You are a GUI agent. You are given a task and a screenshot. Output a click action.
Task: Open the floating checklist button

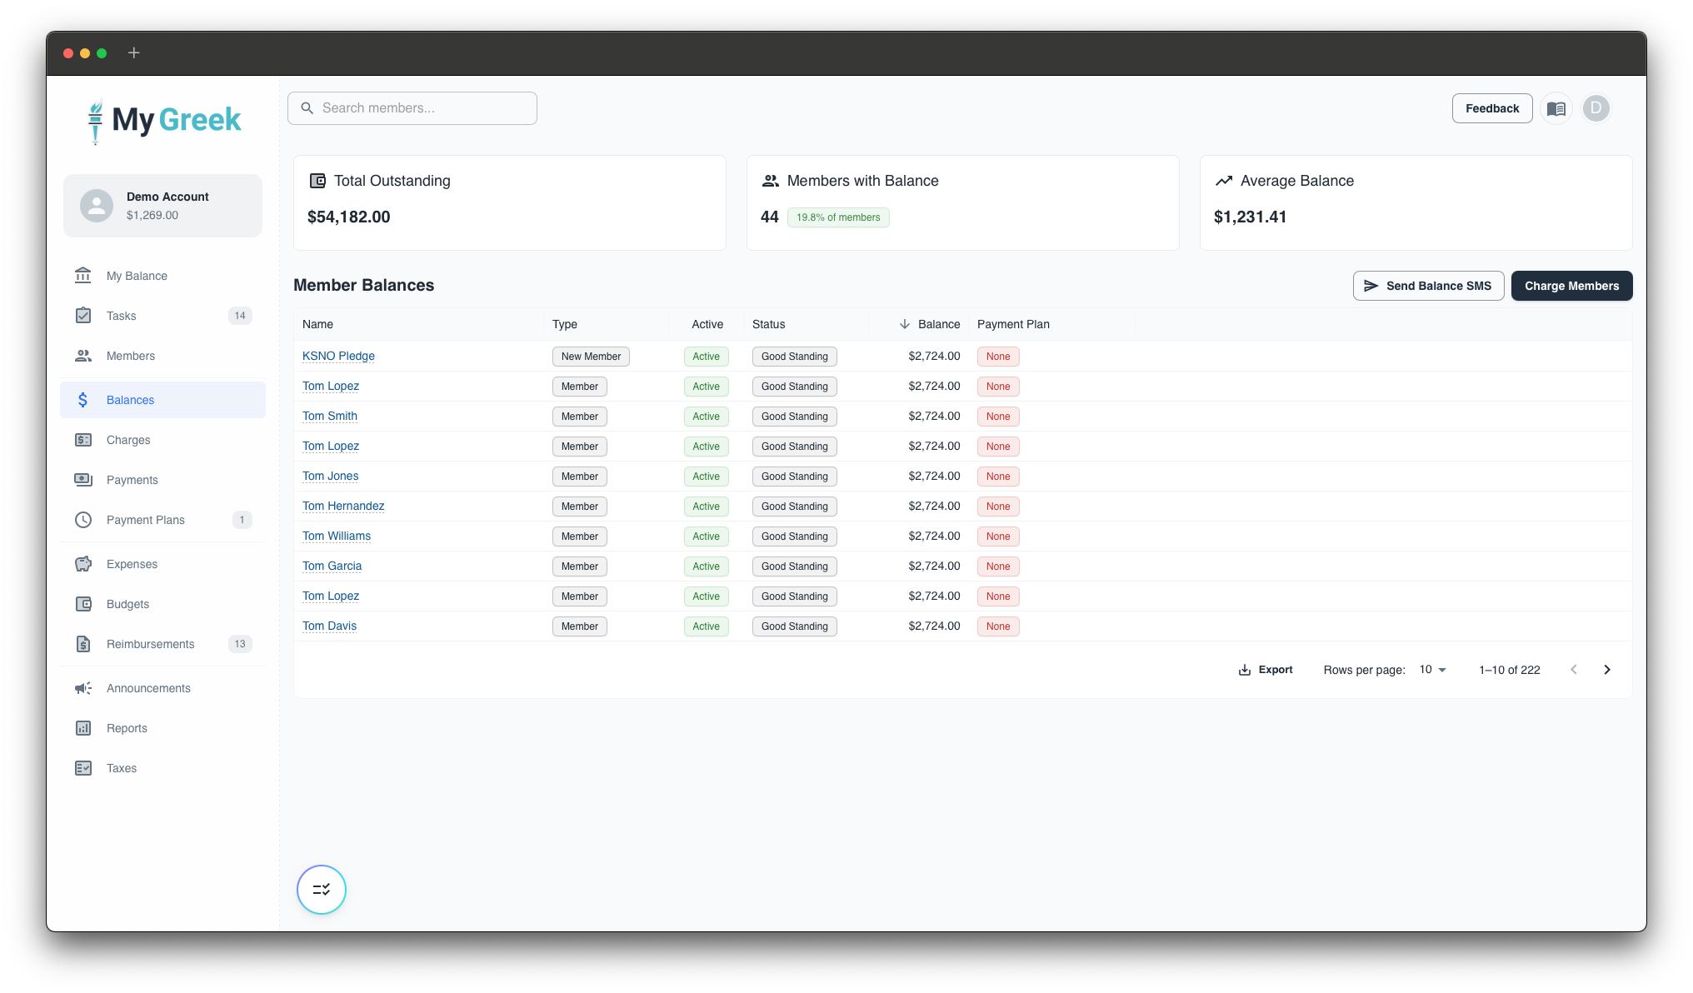tap(322, 890)
